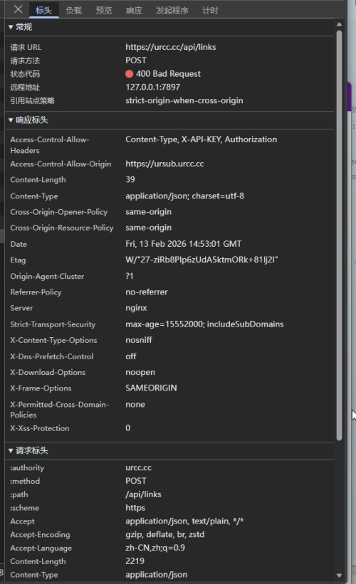The height and width of the screenshot is (584, 356).
Task: Click the Origin-Agent-Cluster value ?1
Action: tap(130, 276)
